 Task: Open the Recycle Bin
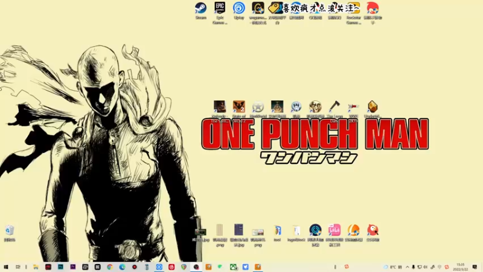(x=10, y=233)
